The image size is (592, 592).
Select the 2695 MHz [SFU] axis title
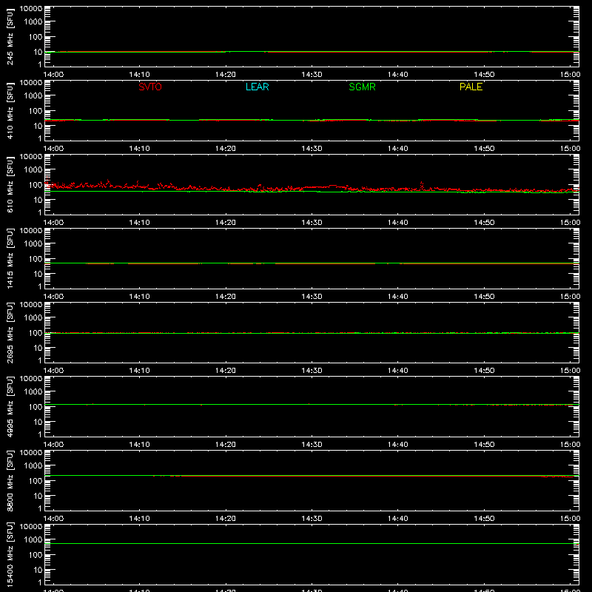10,332
